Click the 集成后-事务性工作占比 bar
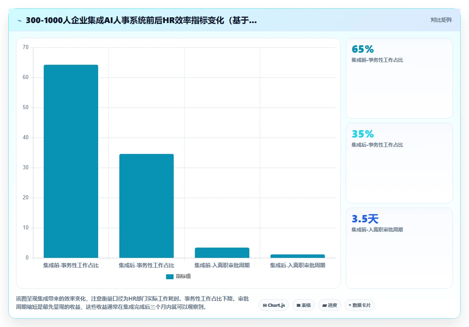Screen dimensions: 469x327 coord(147,206)
